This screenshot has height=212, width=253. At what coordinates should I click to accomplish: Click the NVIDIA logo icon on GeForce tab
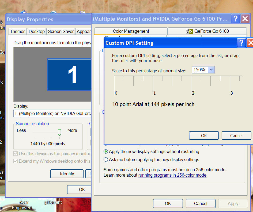[190, 31]
